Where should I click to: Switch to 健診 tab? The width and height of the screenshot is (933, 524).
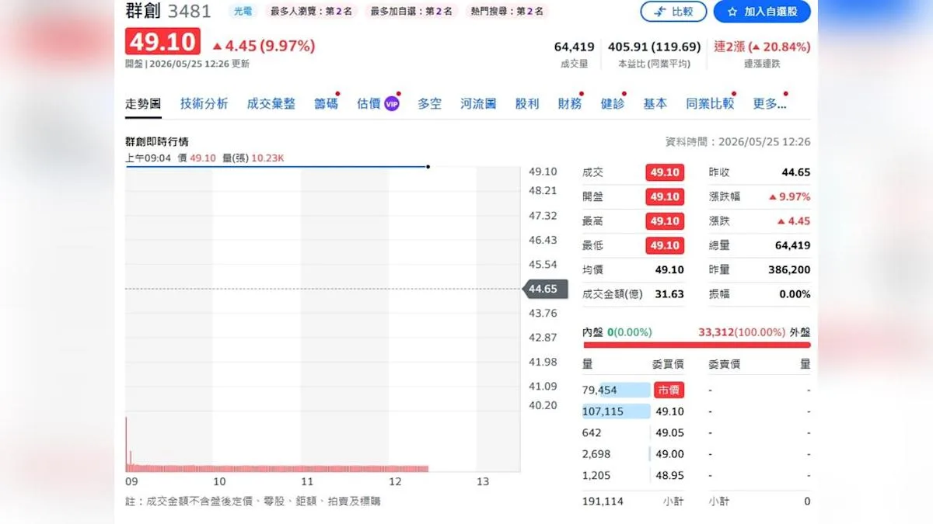[x=613, y=103]
